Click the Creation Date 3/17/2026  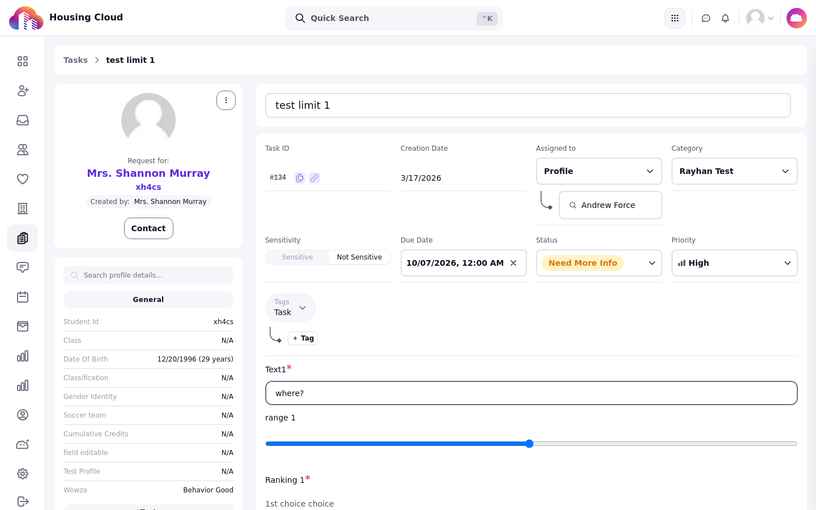click(421, 178)
